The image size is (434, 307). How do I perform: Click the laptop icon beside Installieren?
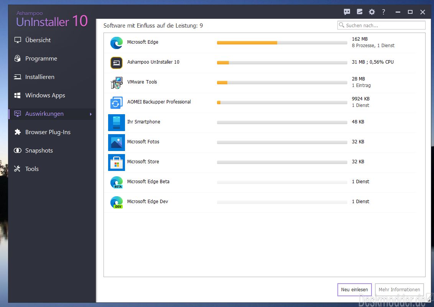pyautogui.click(x=17, y=77)
